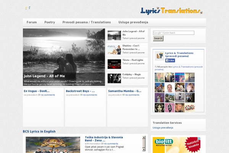Click comment bubble icon under Samantha Mumba
This screenshot has height=153, width=229.
click(x=124, y=95)
